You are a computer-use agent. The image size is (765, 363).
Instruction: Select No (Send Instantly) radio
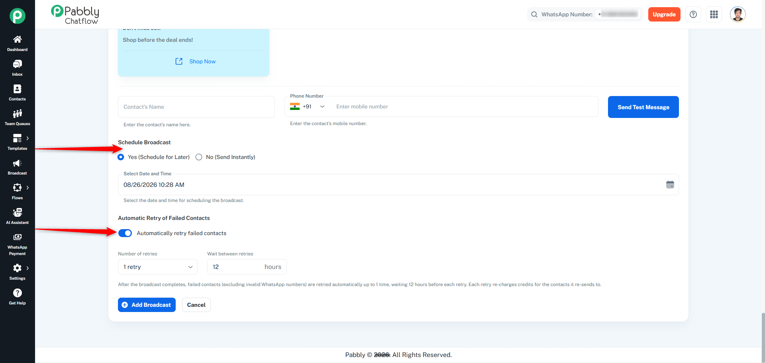click(199, 157)
